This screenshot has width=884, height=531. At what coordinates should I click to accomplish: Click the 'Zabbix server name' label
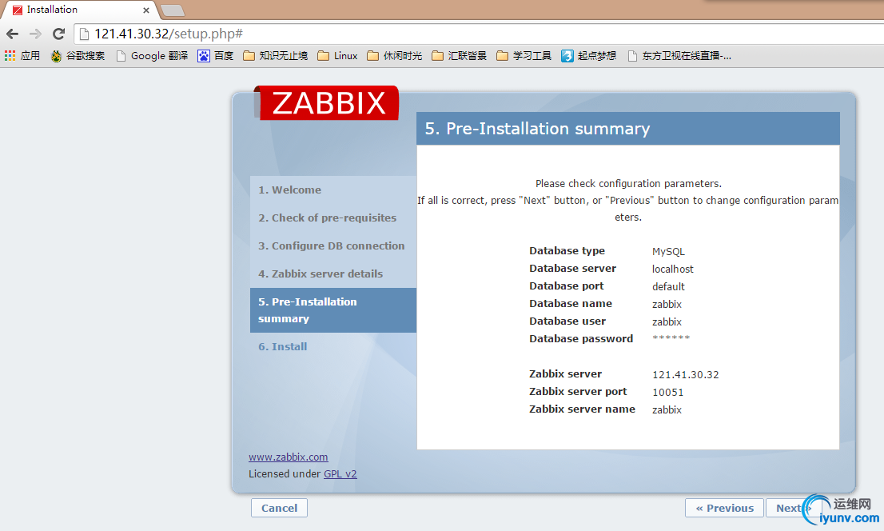click(582, 409)
